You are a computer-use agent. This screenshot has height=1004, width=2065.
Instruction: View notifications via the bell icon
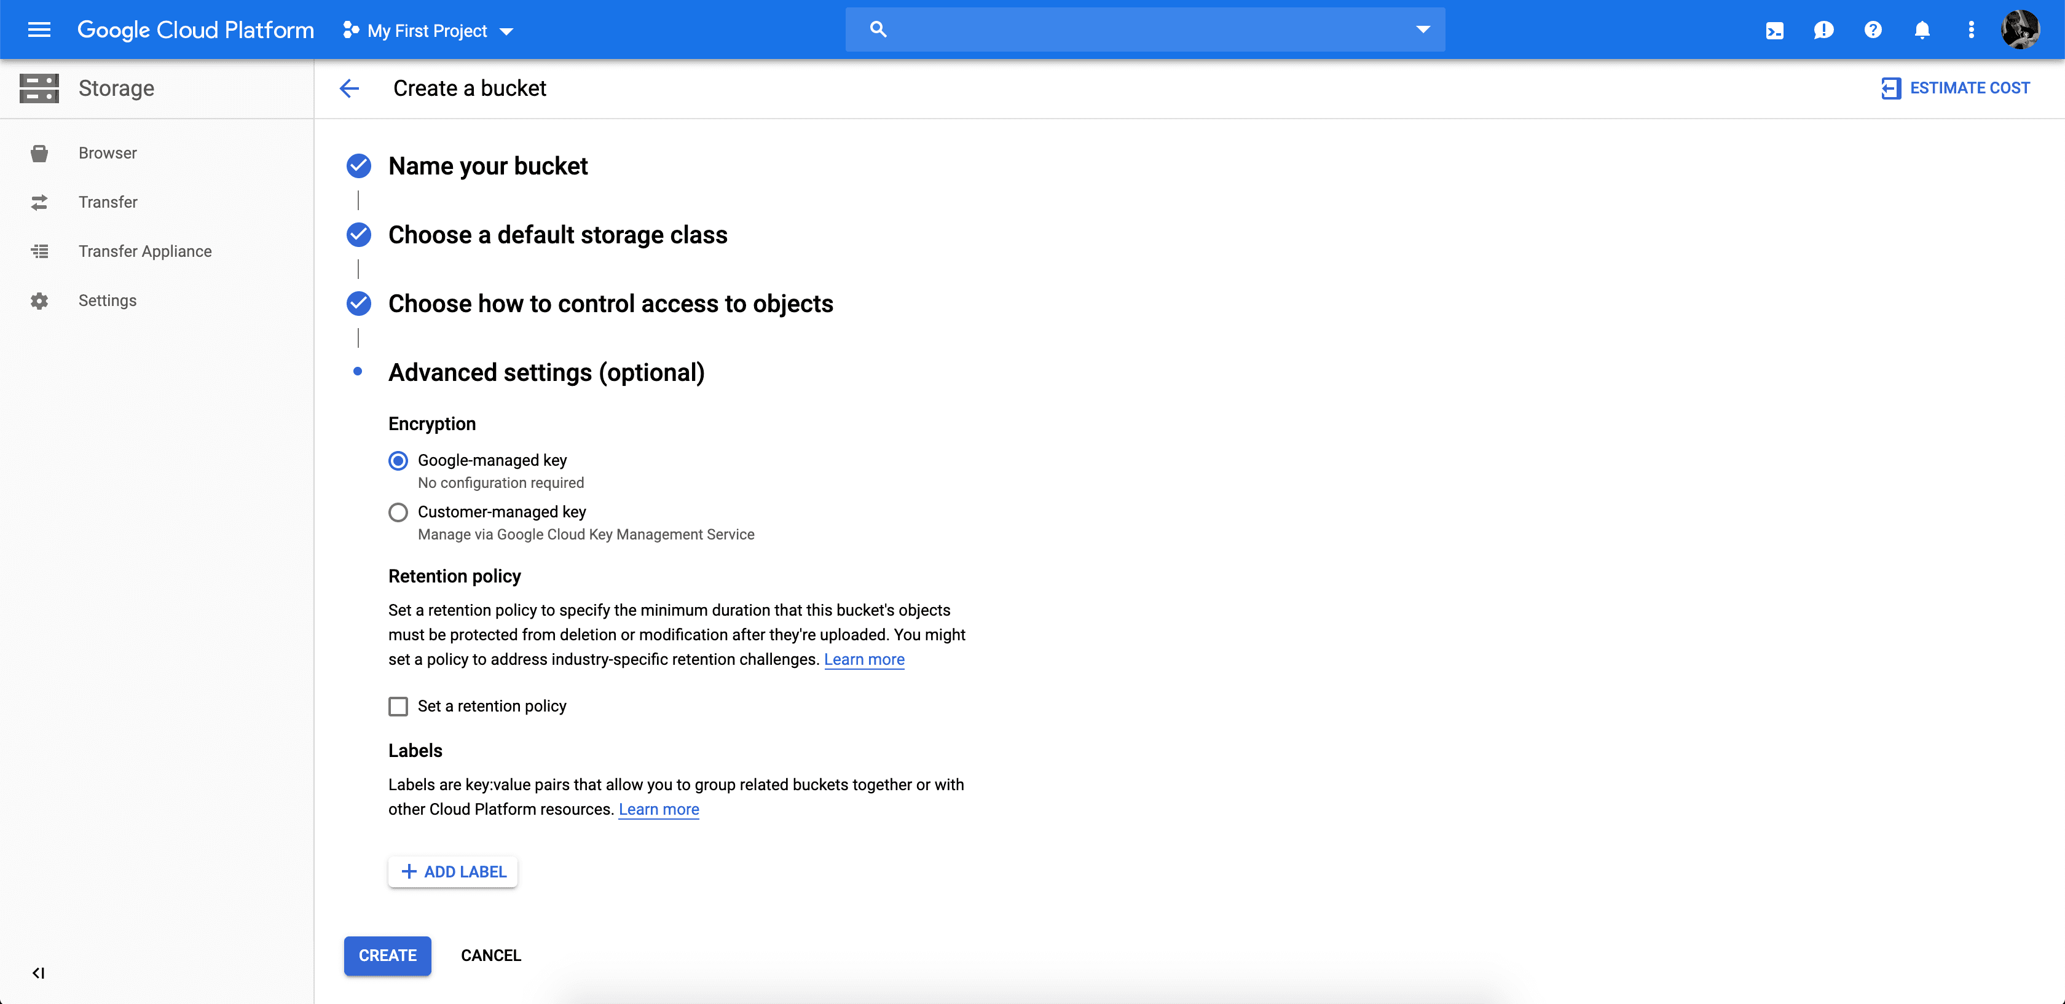click(1922, 29)
